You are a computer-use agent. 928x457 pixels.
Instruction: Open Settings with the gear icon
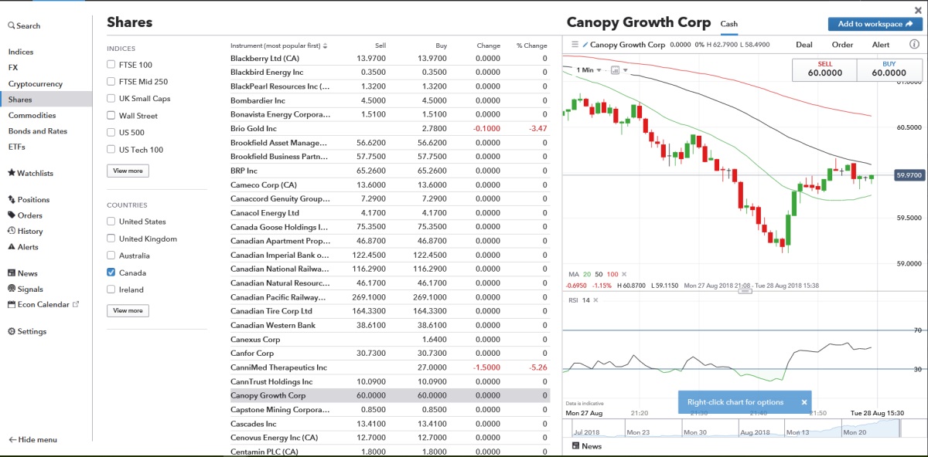[x=27, y=331]
